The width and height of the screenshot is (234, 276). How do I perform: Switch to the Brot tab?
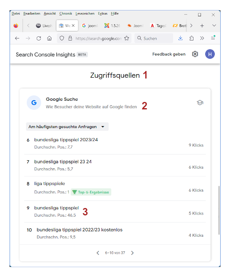179,26
